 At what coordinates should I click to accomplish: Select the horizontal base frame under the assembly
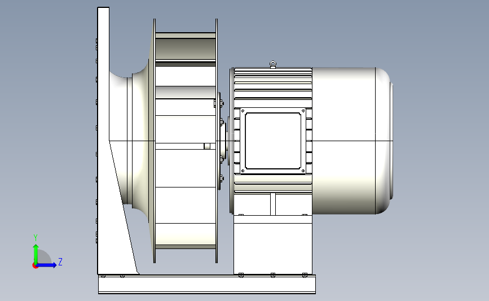click(x=207, y=284)
